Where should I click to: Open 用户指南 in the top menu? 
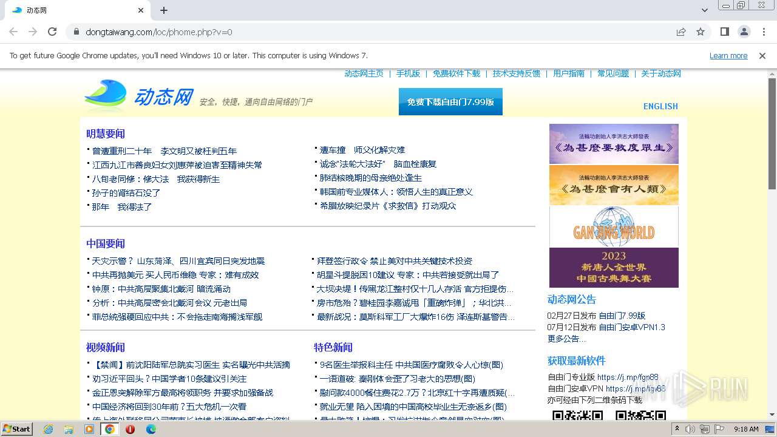coord(569,73)
